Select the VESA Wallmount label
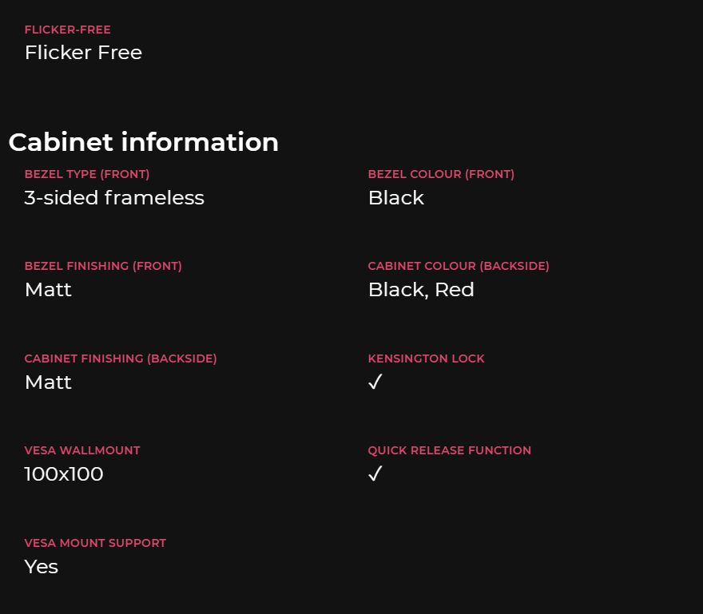The width and height of the screenshot is (703, 614). (x=82, y=450)
